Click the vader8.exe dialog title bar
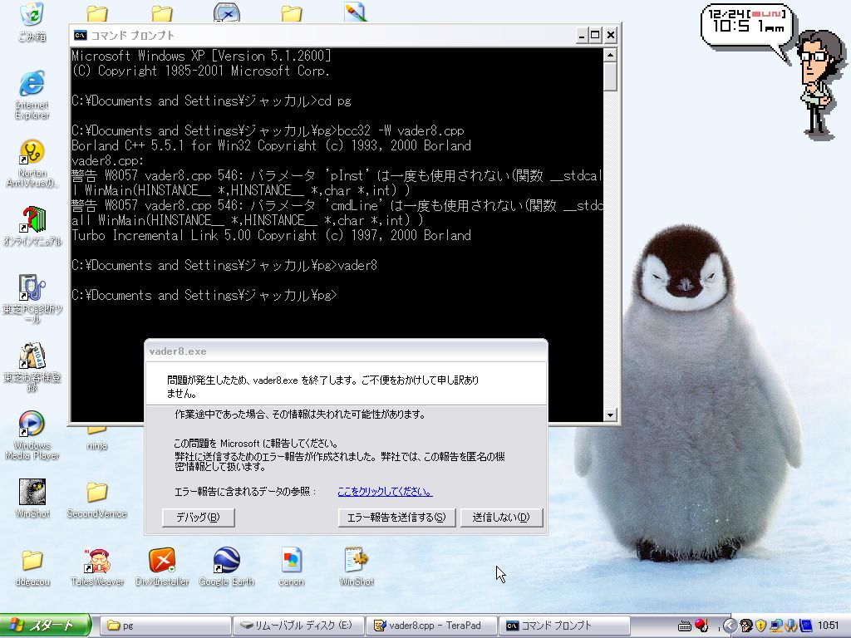 346,351
